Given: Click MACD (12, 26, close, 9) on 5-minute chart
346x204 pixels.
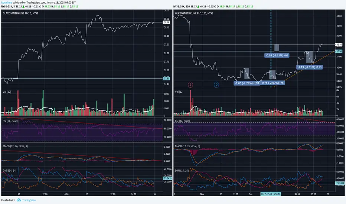Looking at the screenshot, I should click(15, 146).
